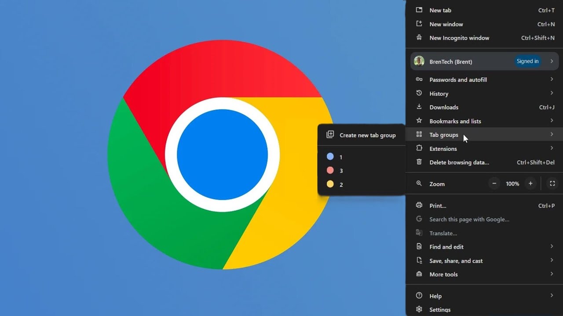Click the Incognito window icon

(x=419, y=38)
